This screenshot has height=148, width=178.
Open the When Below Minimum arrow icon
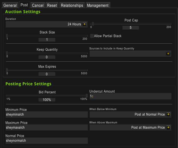[168, 114]
